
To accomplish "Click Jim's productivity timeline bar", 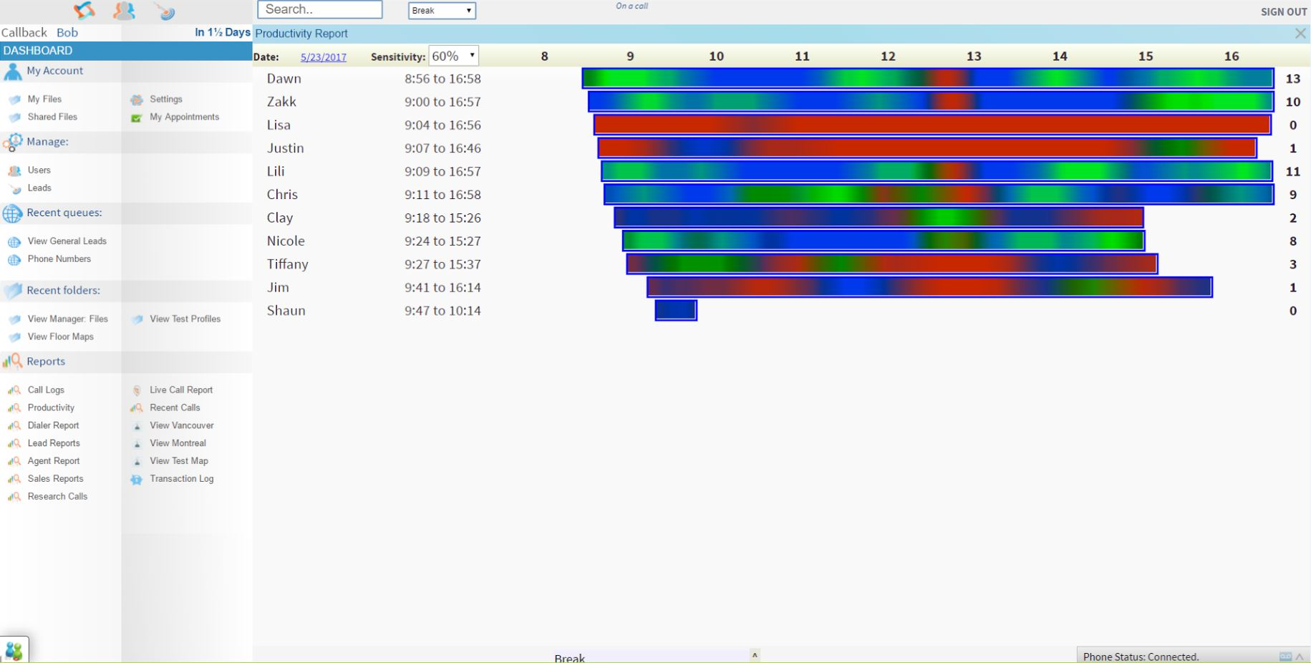I will [929, 287].
